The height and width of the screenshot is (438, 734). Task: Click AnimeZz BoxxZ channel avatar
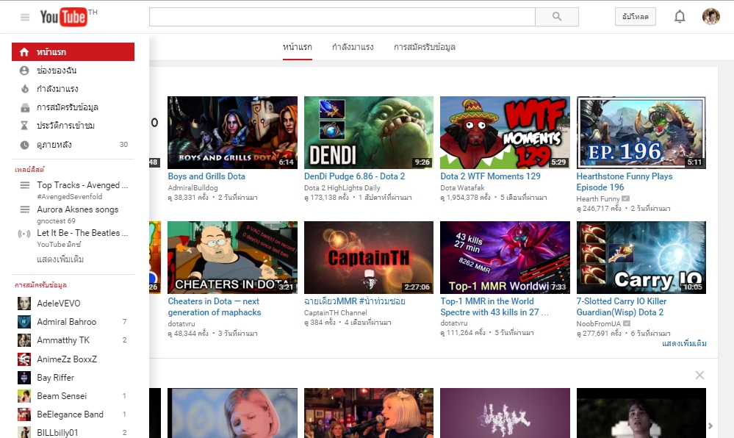tap(24, 359)
